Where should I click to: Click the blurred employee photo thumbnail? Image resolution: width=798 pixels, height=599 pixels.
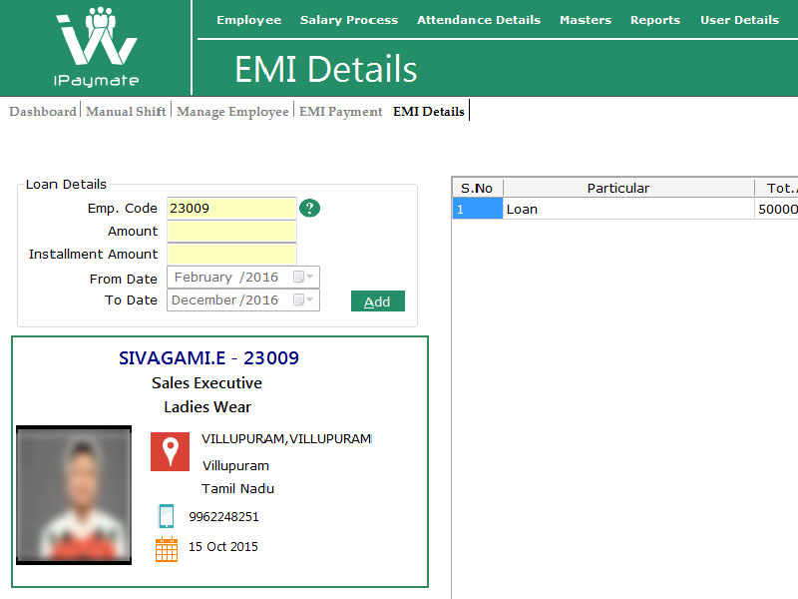(x=74, y=495)
